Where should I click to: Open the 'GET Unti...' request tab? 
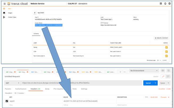(111, 72)
